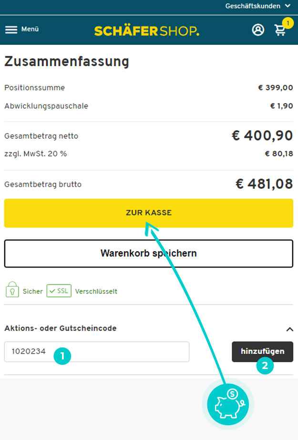298x440 pixels.
Task: Click the Gesamtbetrag brutto amount € 481,08
Action: tap(264, 184)
